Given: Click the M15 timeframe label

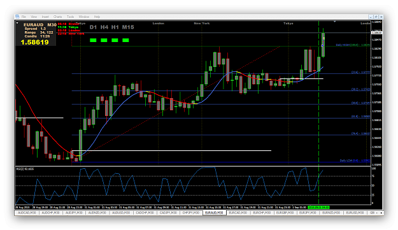Looking at the screenshot, I should click(x=128, y=27).
